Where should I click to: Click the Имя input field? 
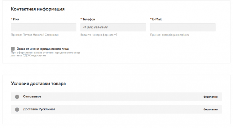tap(43, 27)
